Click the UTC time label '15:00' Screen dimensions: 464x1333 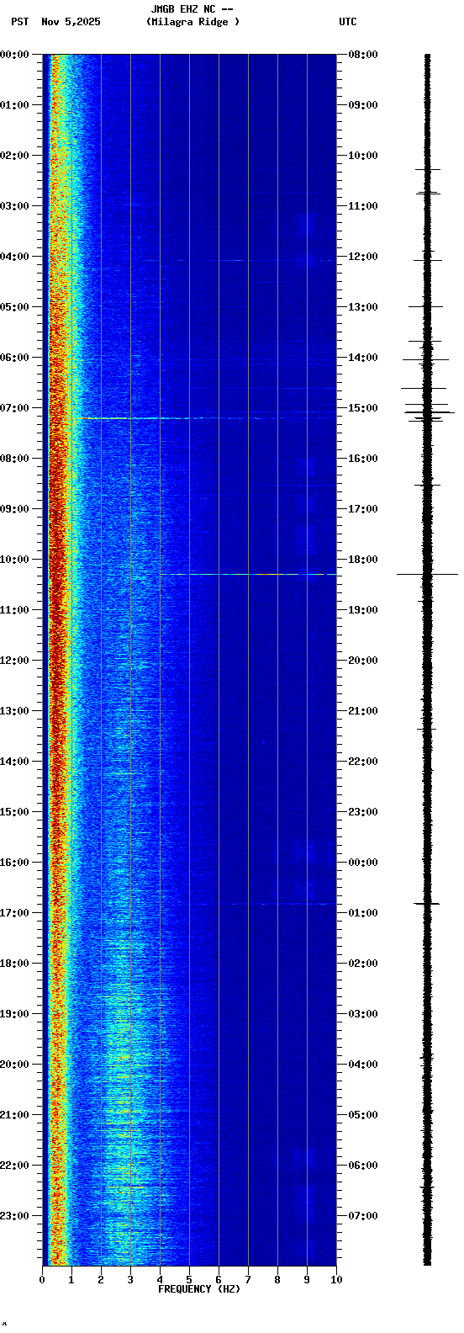tap(363, 408)
